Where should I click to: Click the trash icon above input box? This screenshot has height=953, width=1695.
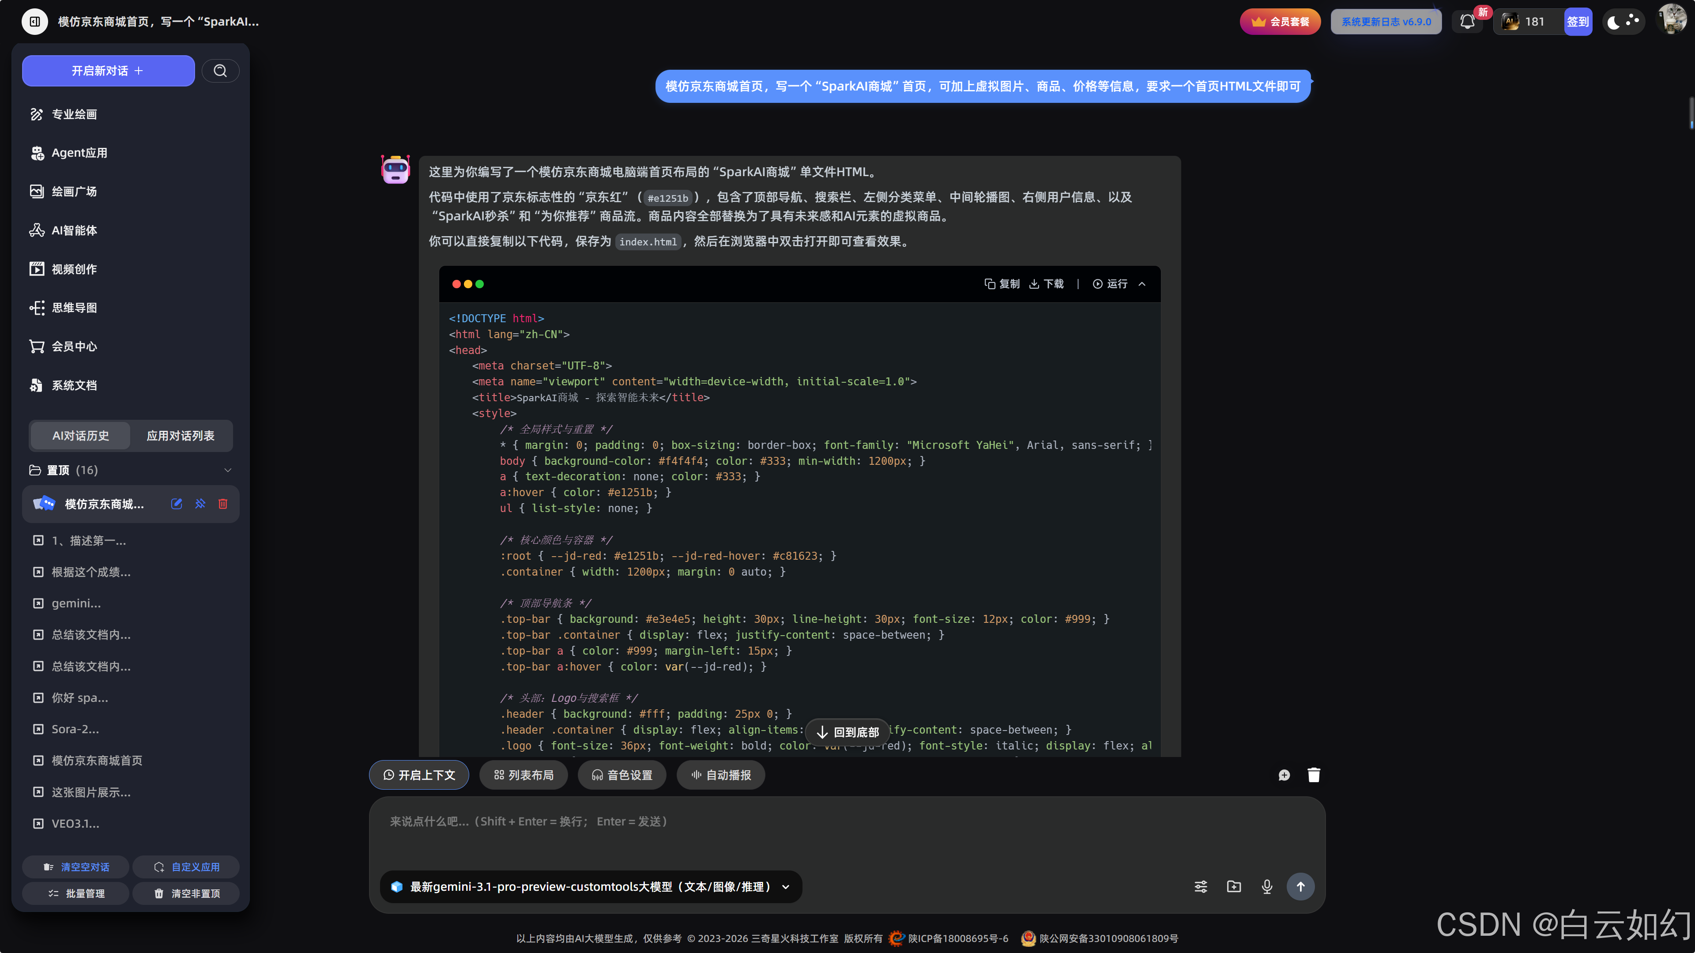point(1313,775)
